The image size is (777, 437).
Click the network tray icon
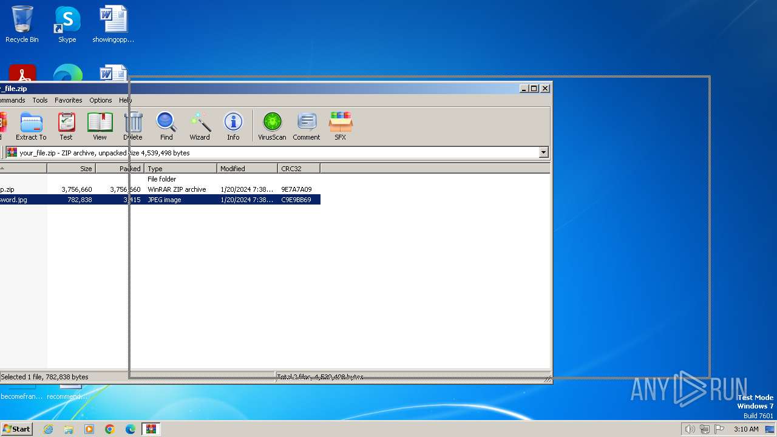coord(705,429)
